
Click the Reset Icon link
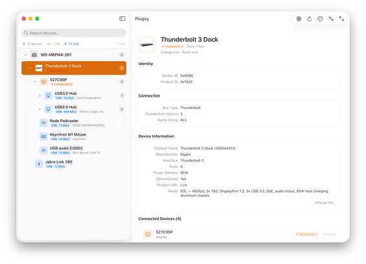coord(190,52)
